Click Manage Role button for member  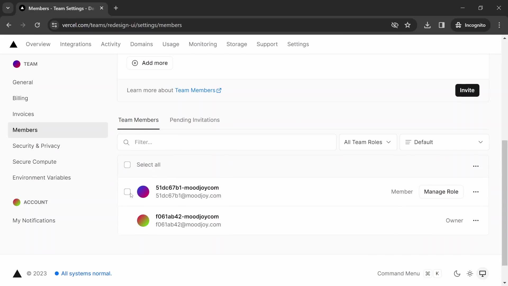click(x=441, y=191)
